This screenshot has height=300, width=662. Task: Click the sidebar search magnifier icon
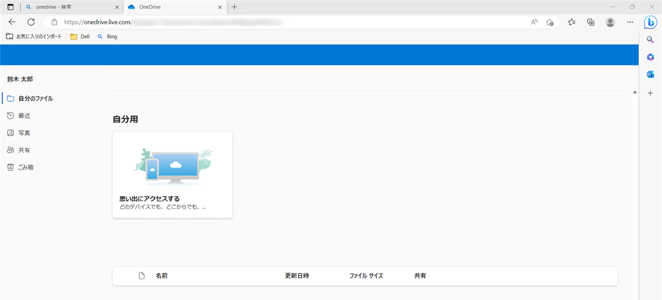click(650, 40)
